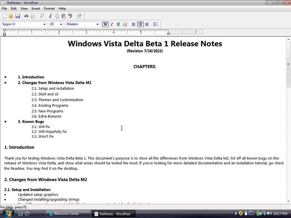
Task: Click the 'Windows Vista Delta Beta 1 Release Notes' title
Action: (x=145, y=44)
